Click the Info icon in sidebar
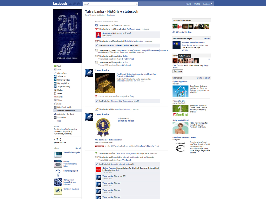The image size is (266, 199). pyautogui.click(x=55, y=69)
